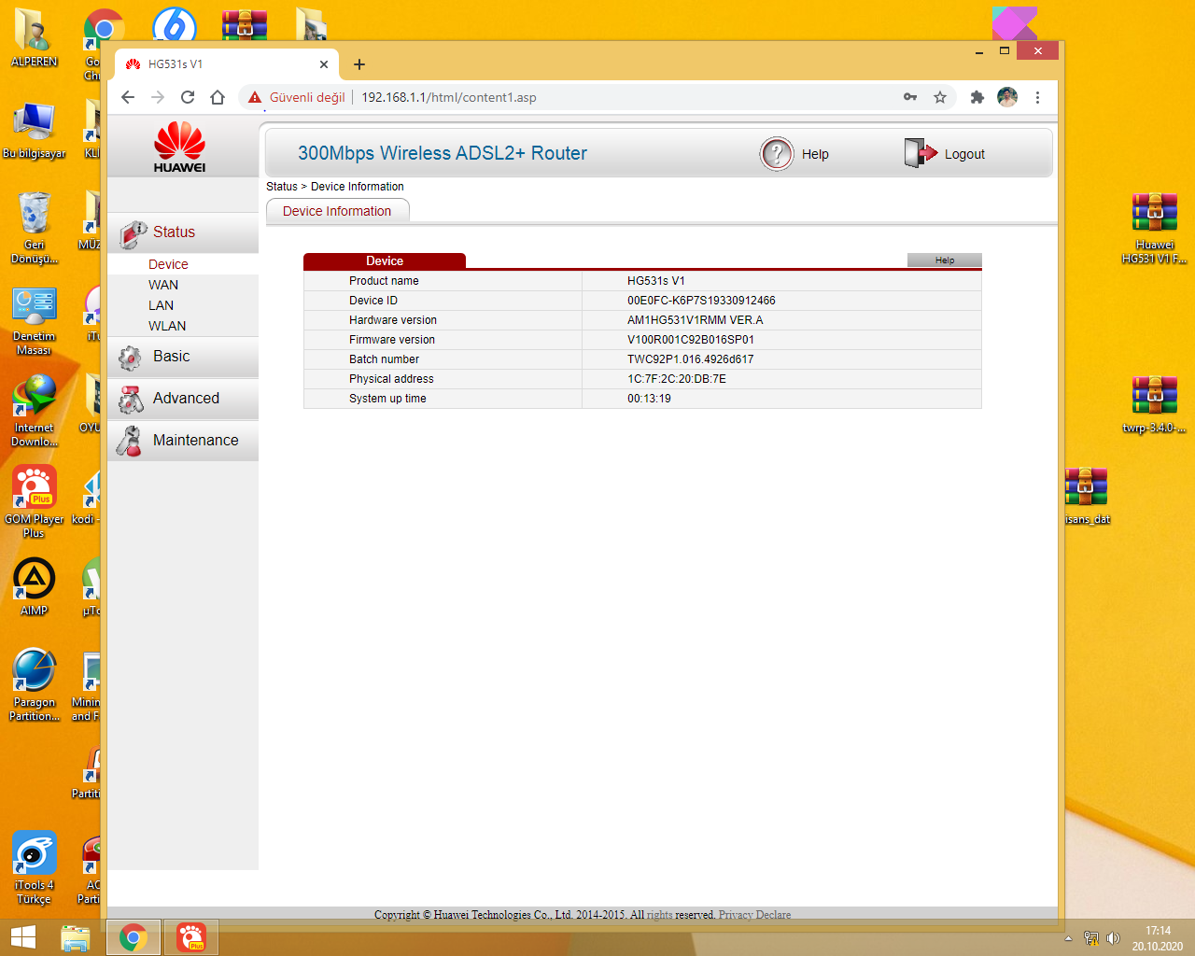
Task: Select iTools 4 Türkçe desktop icon
Action: [x=34, y=868]
